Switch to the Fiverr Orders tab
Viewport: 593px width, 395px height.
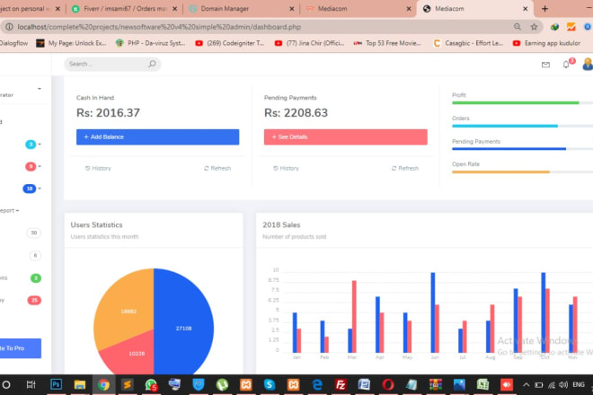tap(124, 9)
